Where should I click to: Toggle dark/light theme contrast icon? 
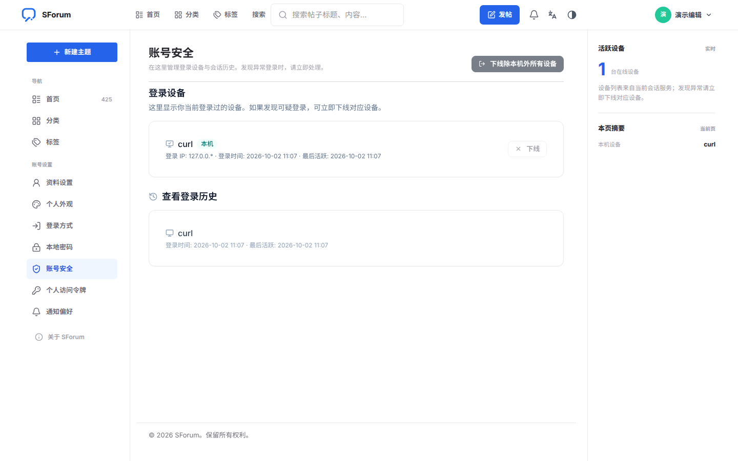(572, 15)
